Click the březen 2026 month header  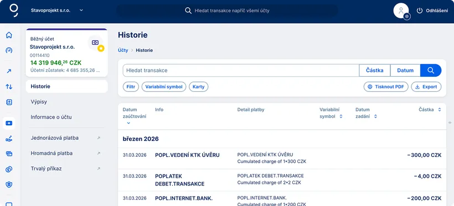[x=141, y=139]
